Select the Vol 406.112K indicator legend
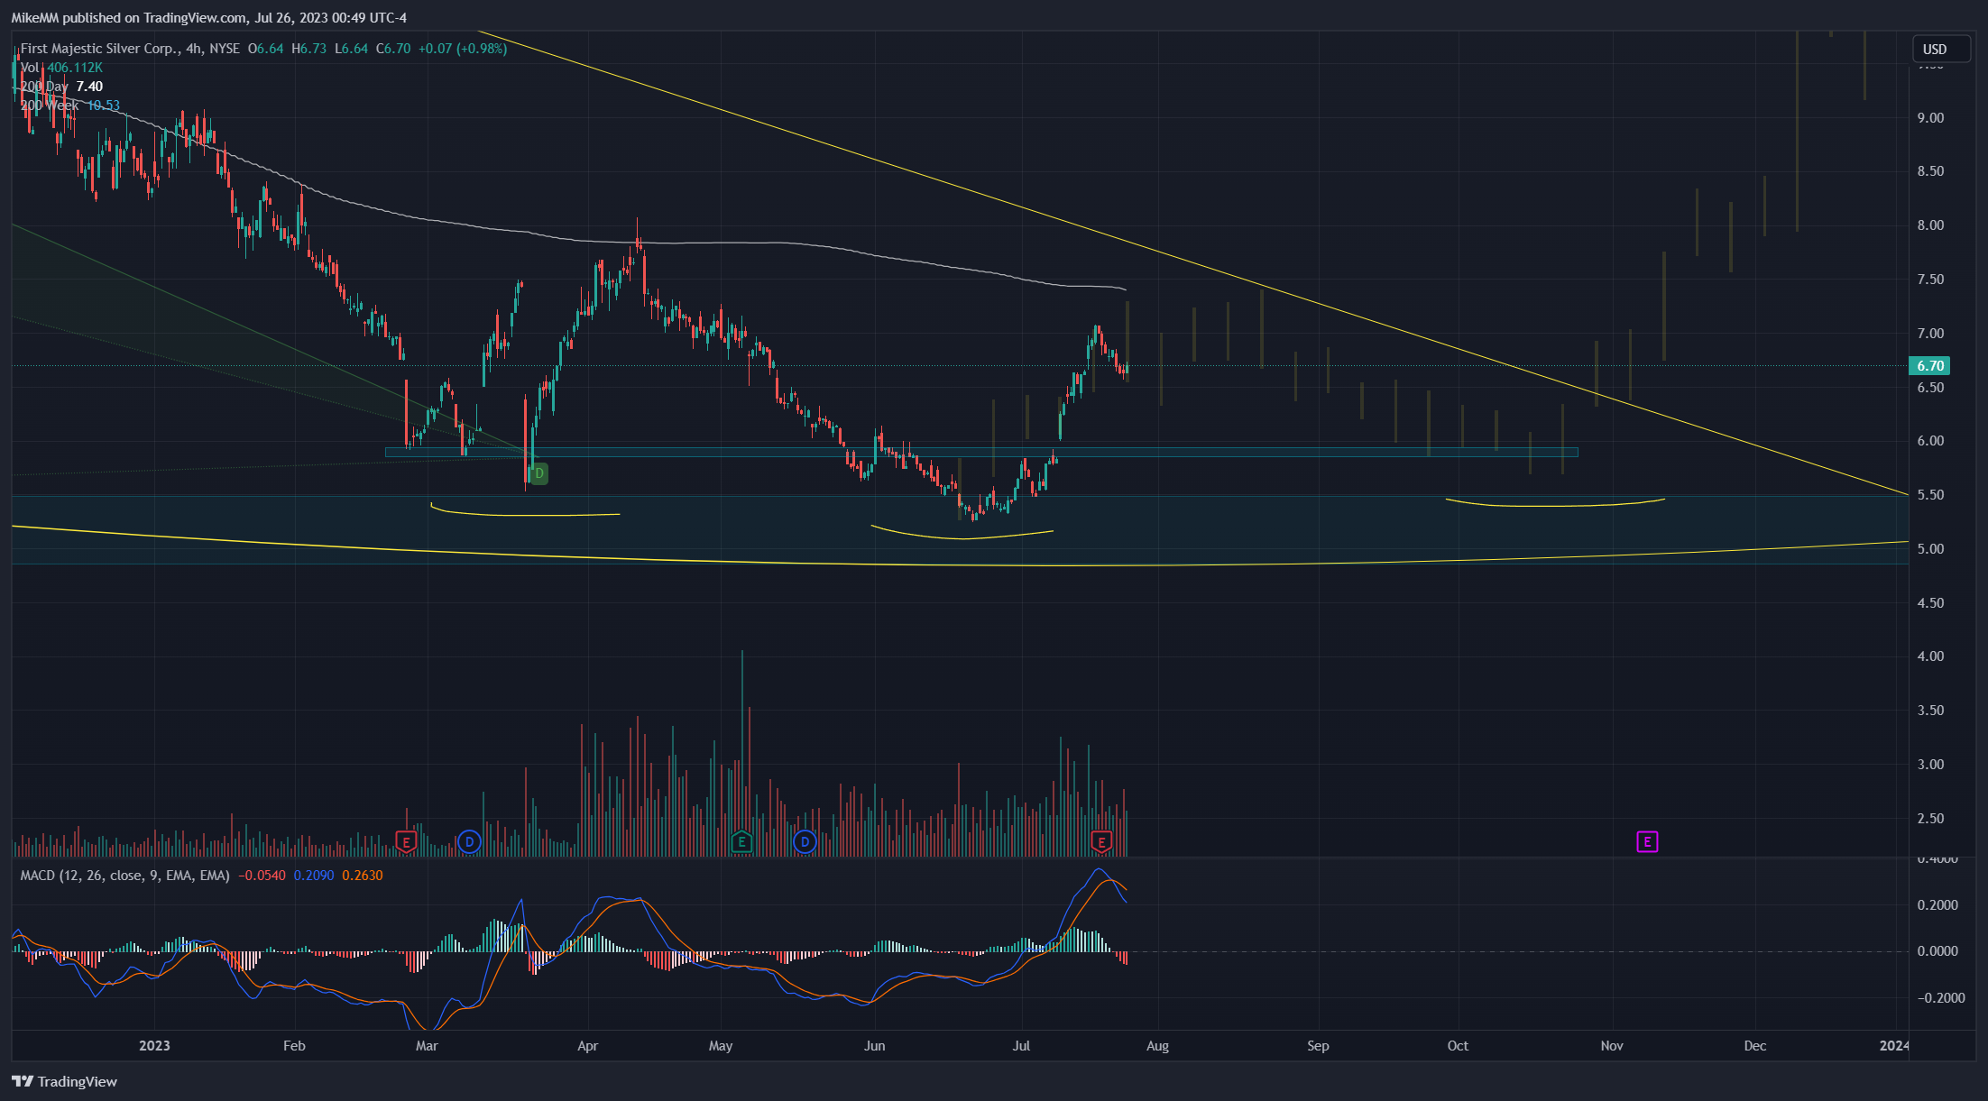 (61, 68)
